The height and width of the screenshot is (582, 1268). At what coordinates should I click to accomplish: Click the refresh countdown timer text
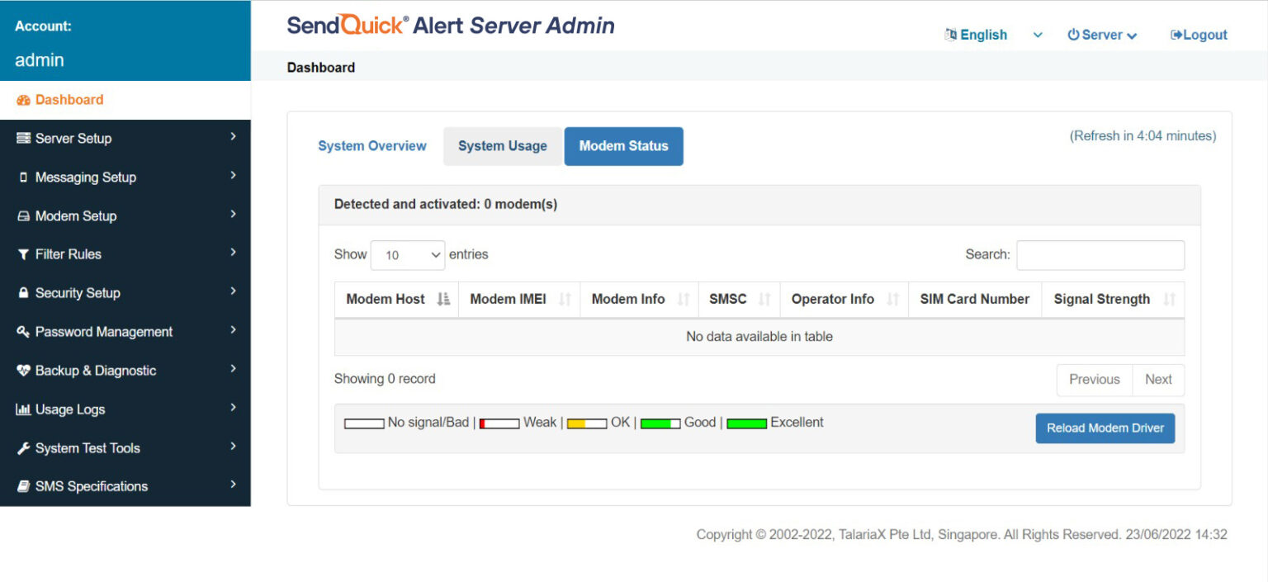(1143, 136)
